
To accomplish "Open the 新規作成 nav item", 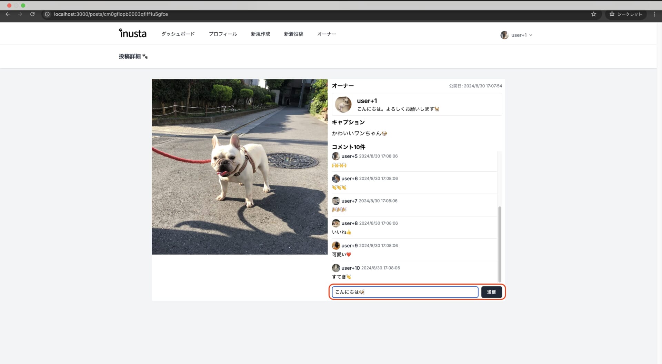I will [260, 34].
